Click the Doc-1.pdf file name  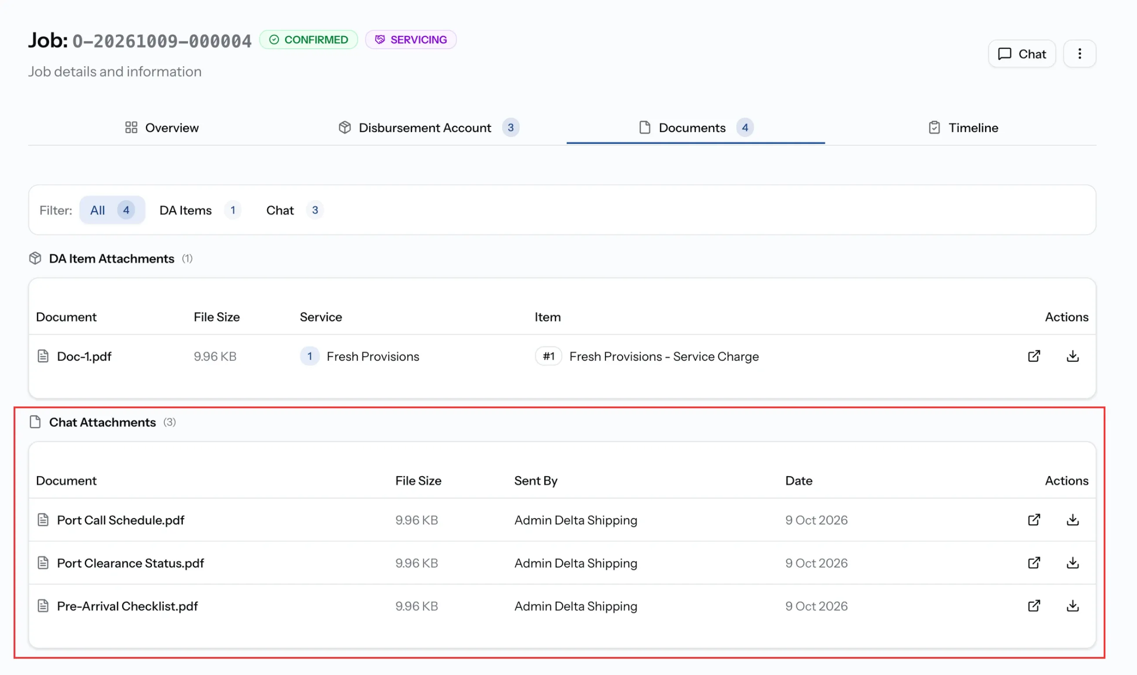(84, 357)
